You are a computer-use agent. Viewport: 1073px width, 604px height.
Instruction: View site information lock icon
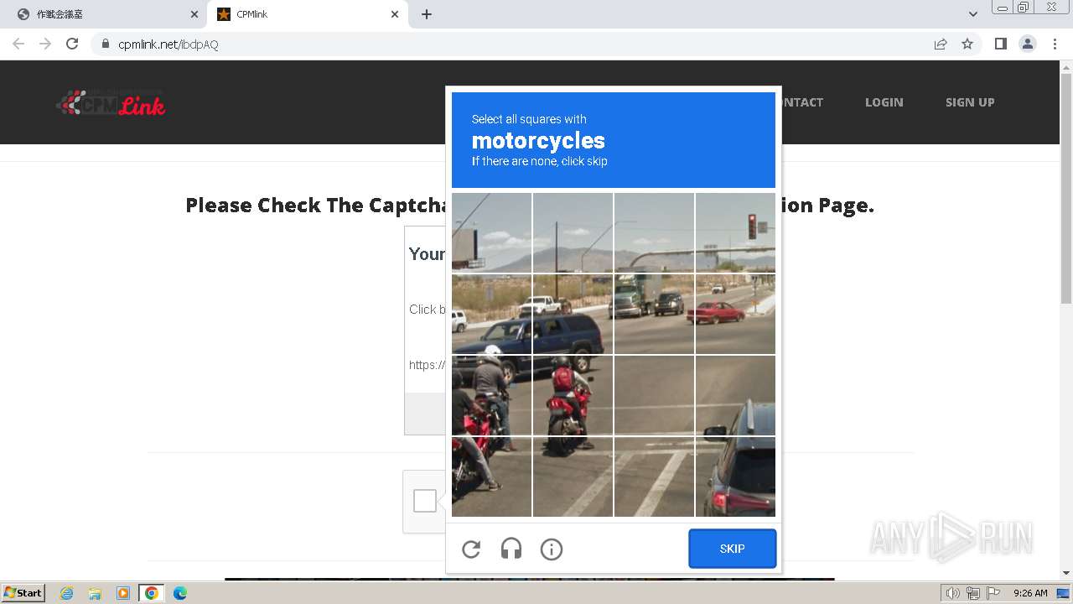coord(106,44)
